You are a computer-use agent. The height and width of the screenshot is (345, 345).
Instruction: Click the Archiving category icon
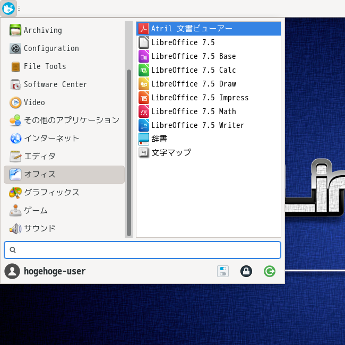point(15,30)
